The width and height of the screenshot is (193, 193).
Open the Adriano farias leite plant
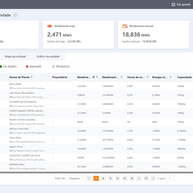click(x=19, y=129)
